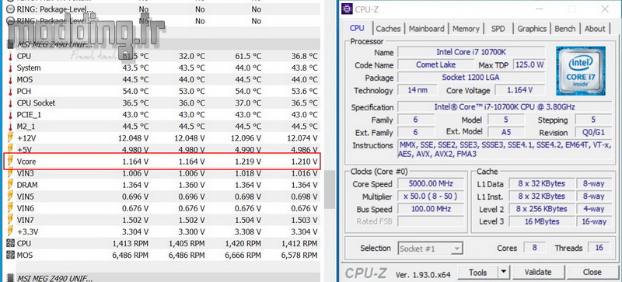Click the Core Speed value 5000.00 MHz
622x282 pixels.
(x=431, y=183)
